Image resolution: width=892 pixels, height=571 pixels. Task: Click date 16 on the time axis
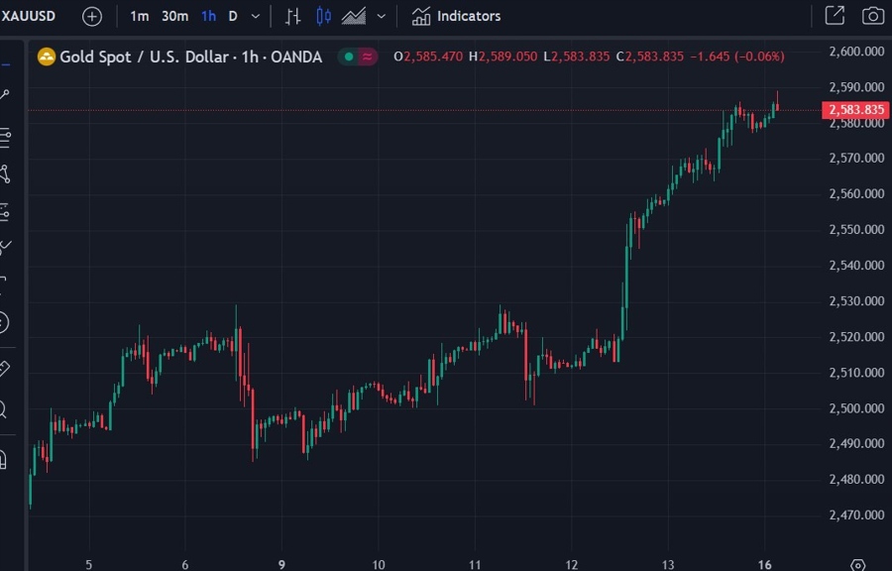[x=764, y=565]
